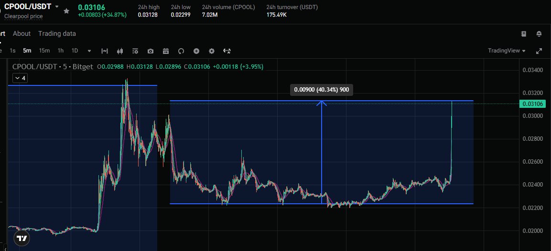Click the CPOOL/USDT · 5 · Bitget chart title
The width and height of the screenshot is (551, 251).
[53, 66]
